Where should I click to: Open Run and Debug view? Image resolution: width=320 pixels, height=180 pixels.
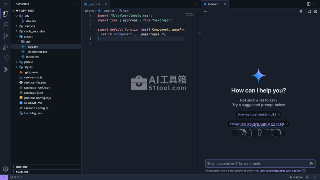pos(6,47)
